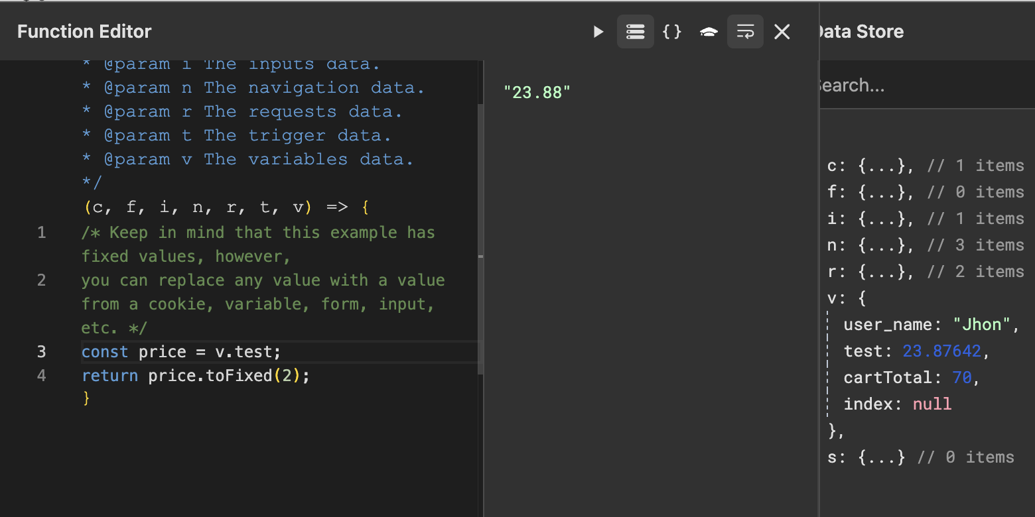Expand the n: {...} object entry
The height and width of the screenshot is (517, 1035).
pos(926,245)
